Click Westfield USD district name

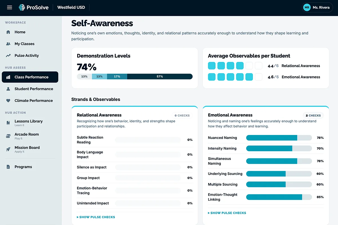pyautogui.click(x=71, y=8)
